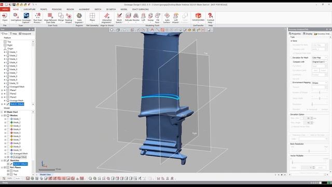Open the Healing Wizard
This screenshot has height=187, width=332.
click(x=68, y=18)
